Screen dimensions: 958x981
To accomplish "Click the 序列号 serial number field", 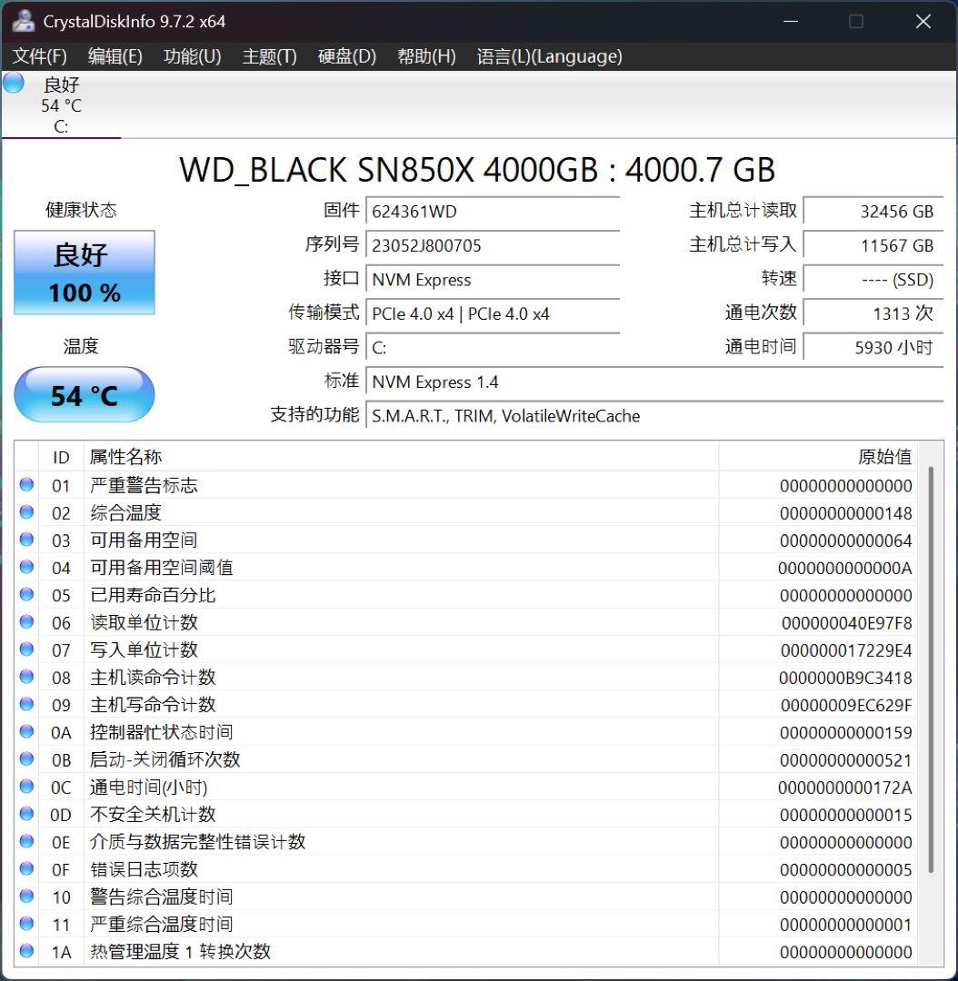I will click(493, 244).
